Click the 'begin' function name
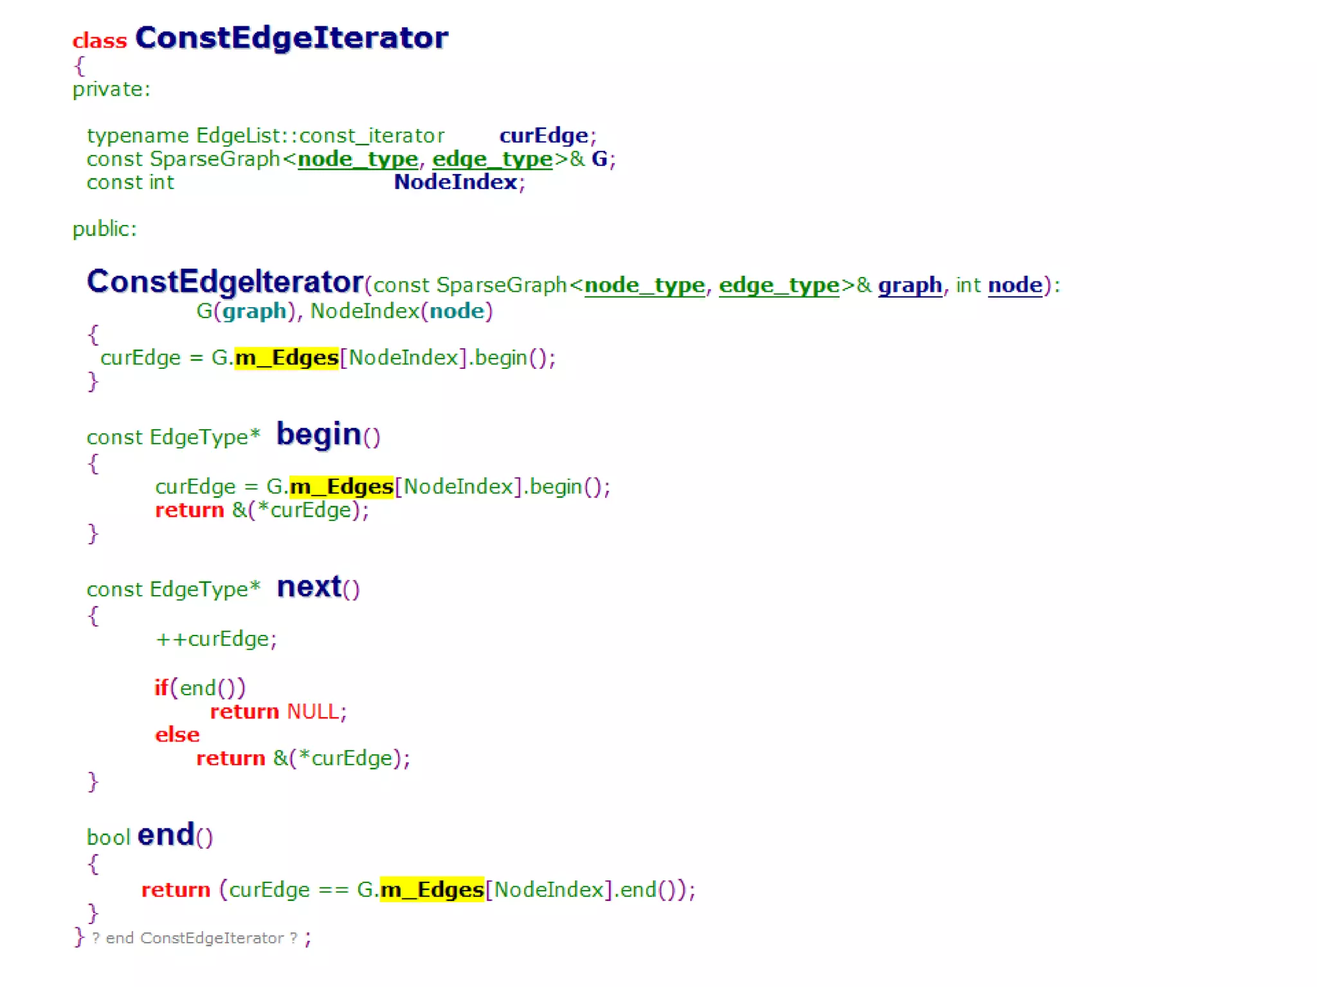This screenshot has width=1317, height=987. (319, 434)
